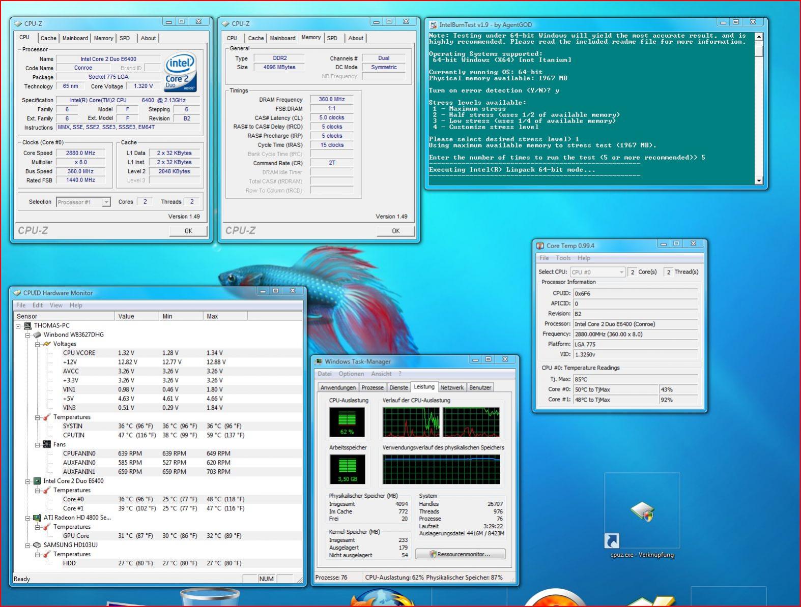The image size is (801, 607).
Task: Switch to the Netzwerk tab in Task-Manager
Action: pos(452,387)
